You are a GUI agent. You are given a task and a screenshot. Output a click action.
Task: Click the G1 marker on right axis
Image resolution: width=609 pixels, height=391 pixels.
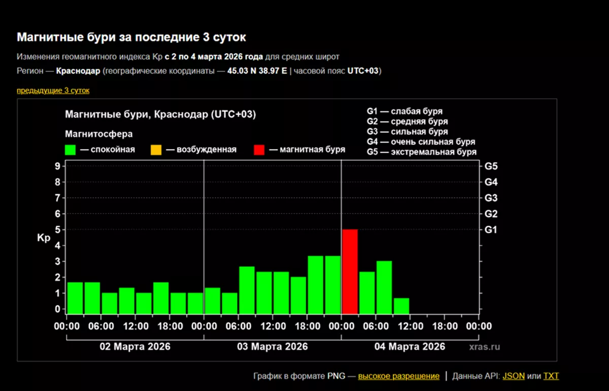[x=491, y=230]
